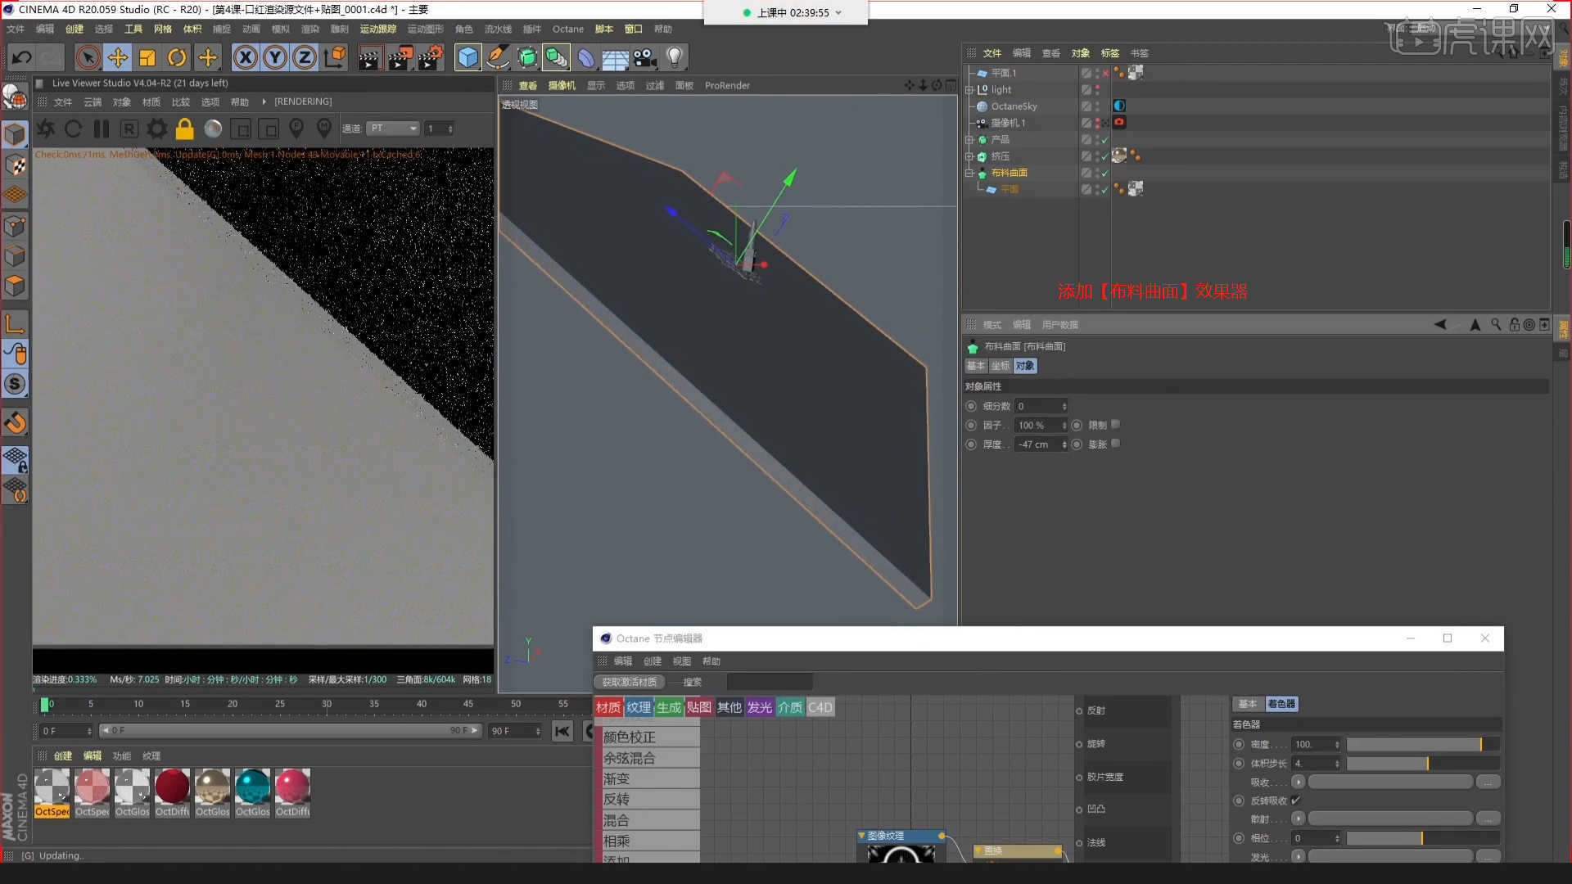
Task: Expand the light object tree node
Action: [x=969, y=90]
